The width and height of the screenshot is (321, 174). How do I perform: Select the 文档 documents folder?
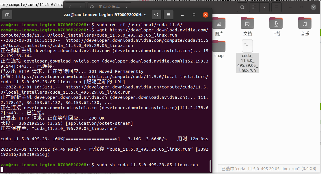247,27
